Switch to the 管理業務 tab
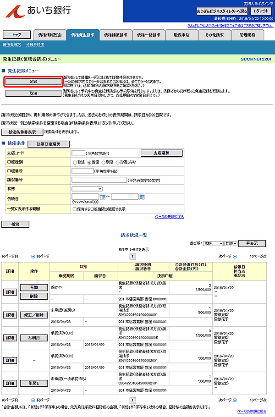Viewport: 275px width, 417px height. tap(247, 35)
